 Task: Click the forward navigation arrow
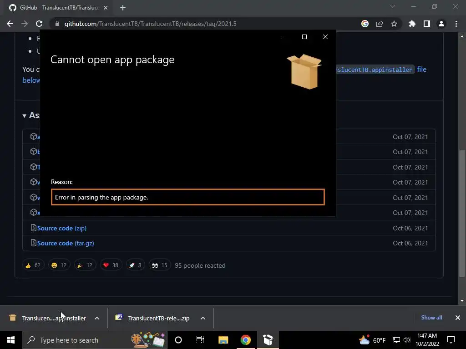pyautogui.click(x=25, y=24)
